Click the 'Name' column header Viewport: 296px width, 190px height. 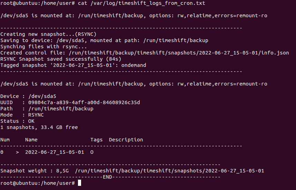coord(31,140)
